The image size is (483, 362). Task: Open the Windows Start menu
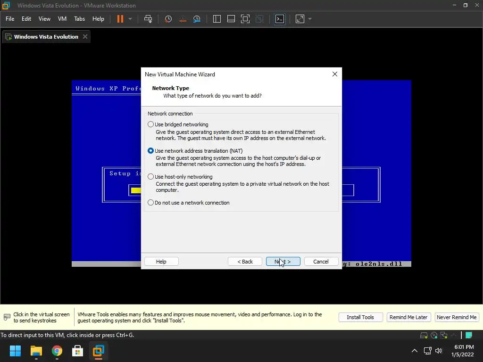15,351
